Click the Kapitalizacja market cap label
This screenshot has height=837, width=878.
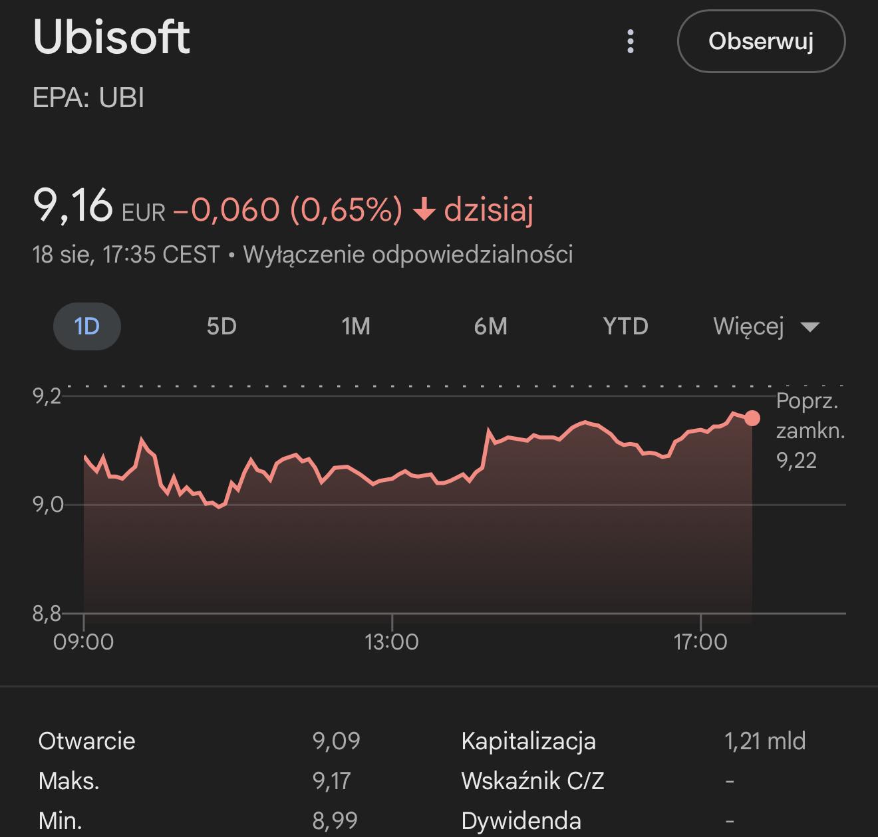click(x=528, y=741)
